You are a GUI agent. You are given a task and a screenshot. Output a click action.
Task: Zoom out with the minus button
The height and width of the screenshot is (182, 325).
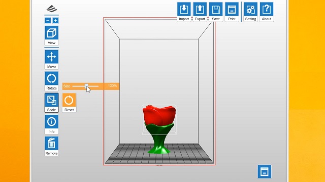[48, 20]
